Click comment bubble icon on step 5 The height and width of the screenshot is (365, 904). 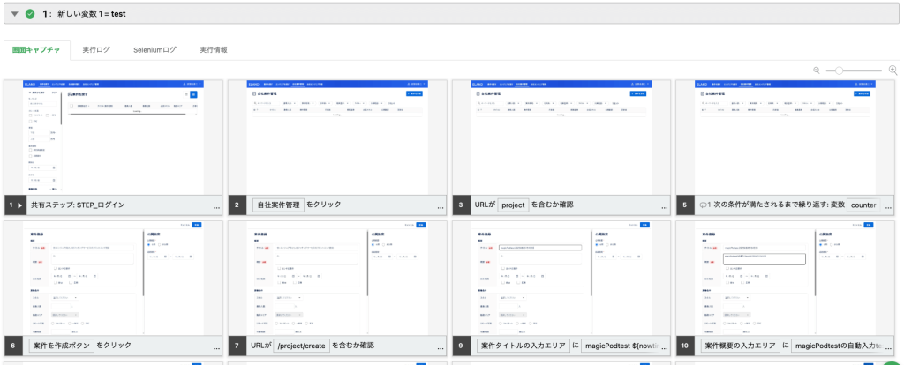(x=704, y=205)
